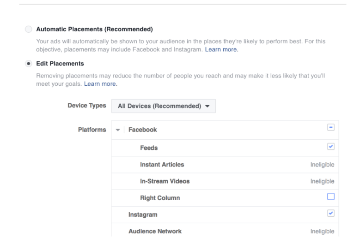
Task: Click the Audience Network platform label
Action: click(x=155, y=231)
